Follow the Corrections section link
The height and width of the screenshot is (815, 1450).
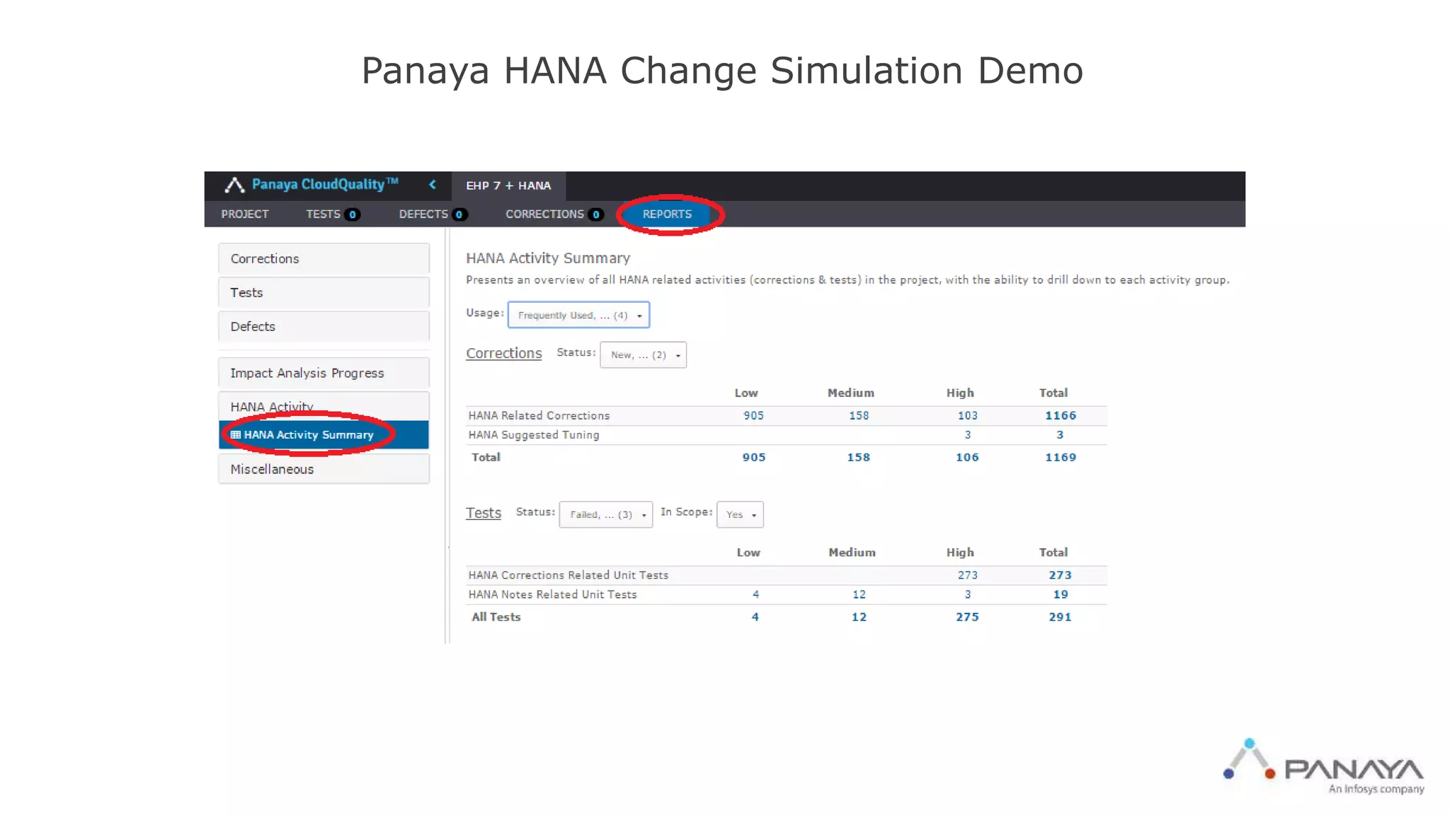pyautogui.click(x=503, y=353)
